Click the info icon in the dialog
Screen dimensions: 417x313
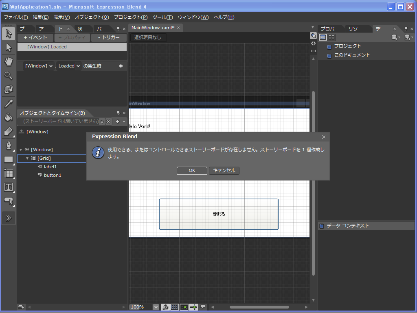98,153
